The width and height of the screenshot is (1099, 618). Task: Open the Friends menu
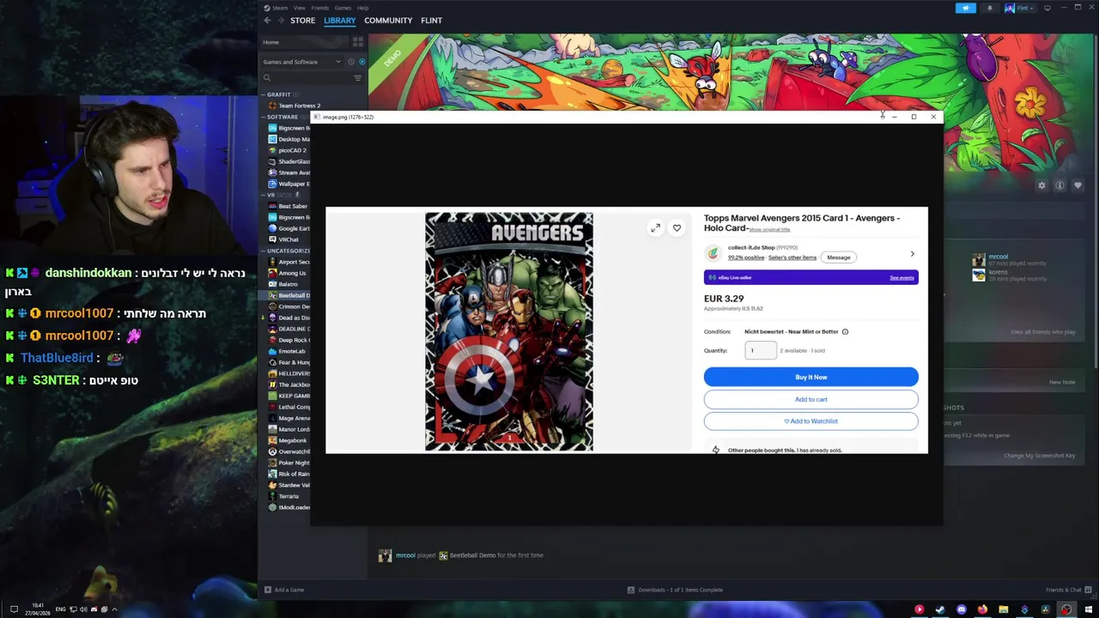click(319, 8)
